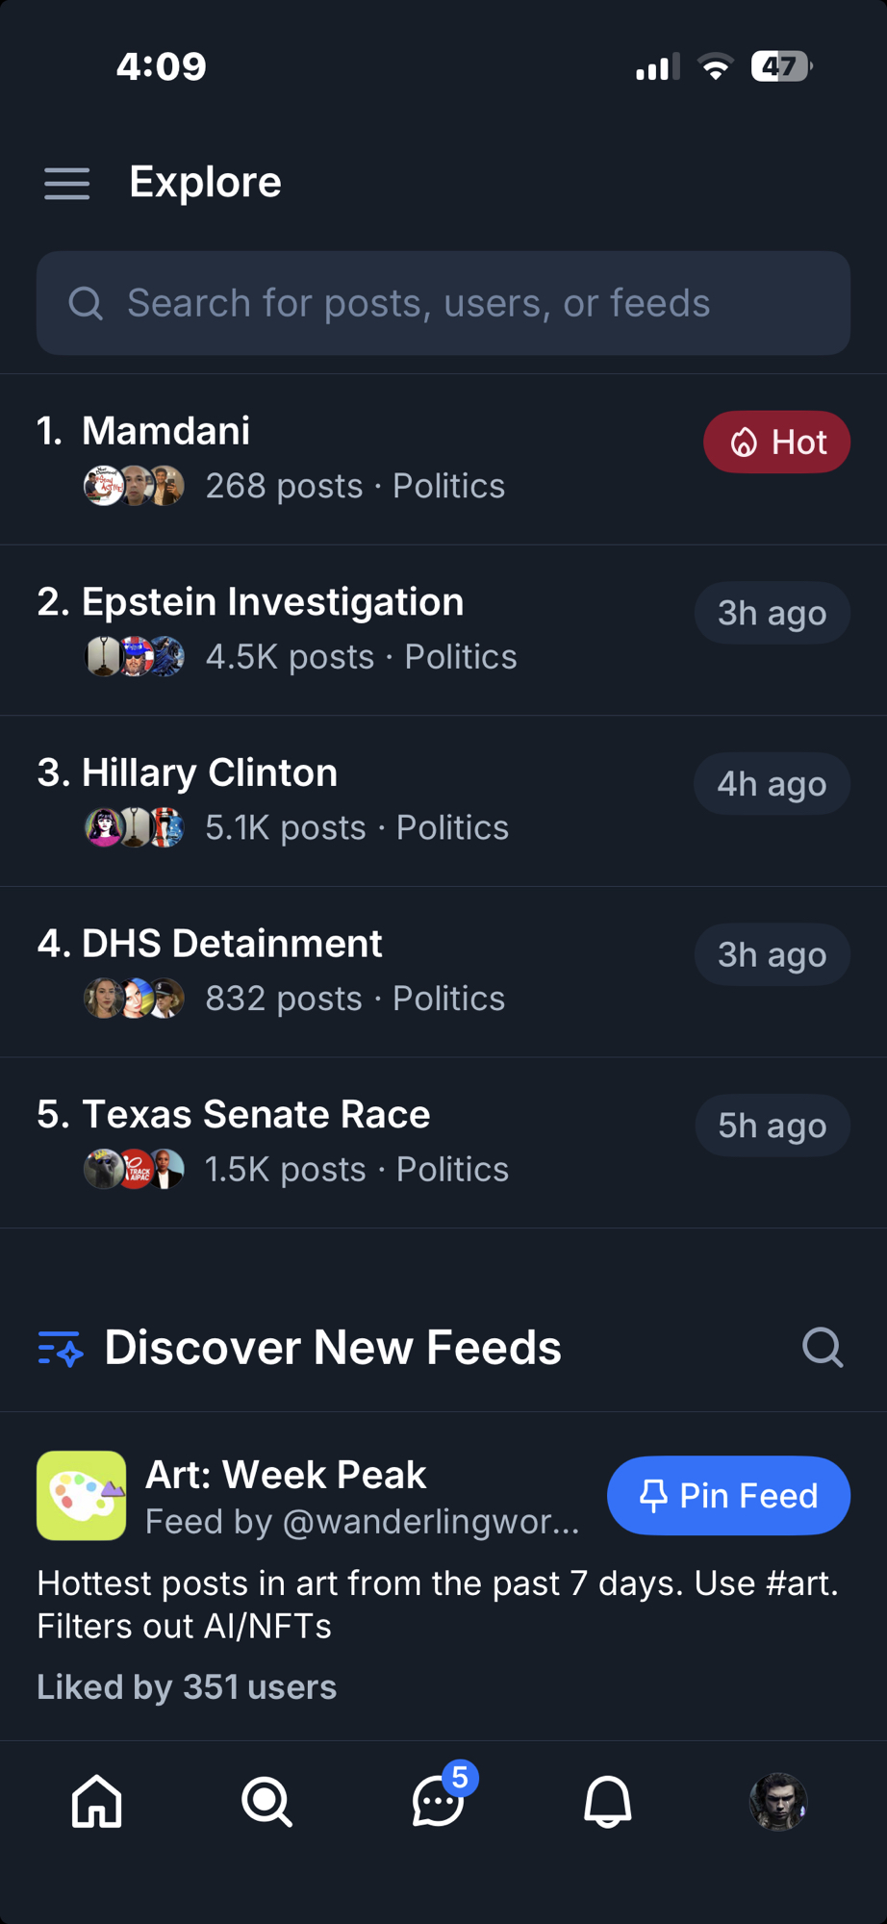Tap the red Hot badge
The height and width of the screenshot is (1924, 887).
(776, 443)
